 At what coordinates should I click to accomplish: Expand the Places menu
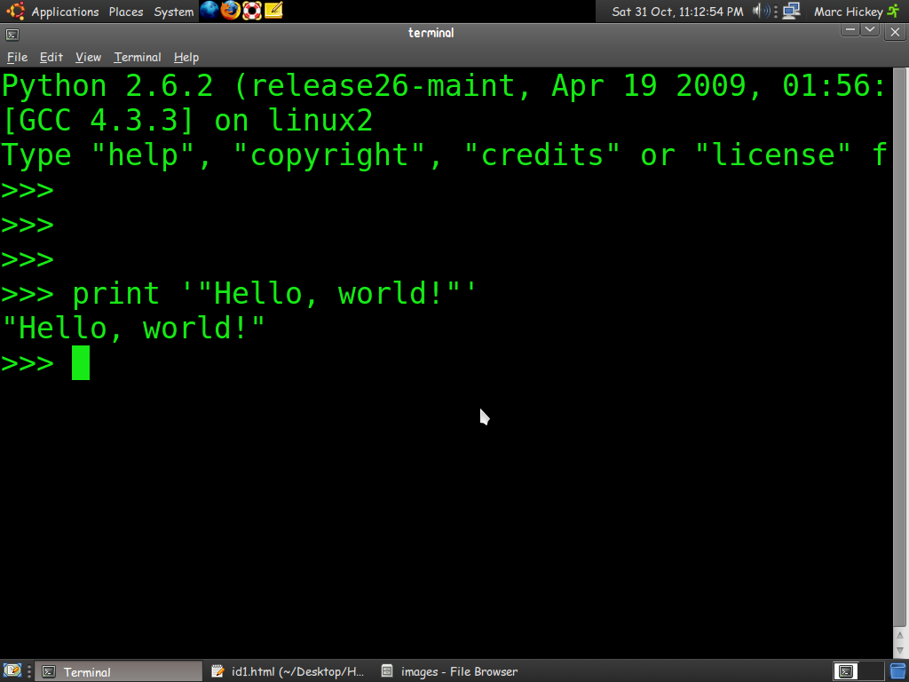tap(126, 12)
